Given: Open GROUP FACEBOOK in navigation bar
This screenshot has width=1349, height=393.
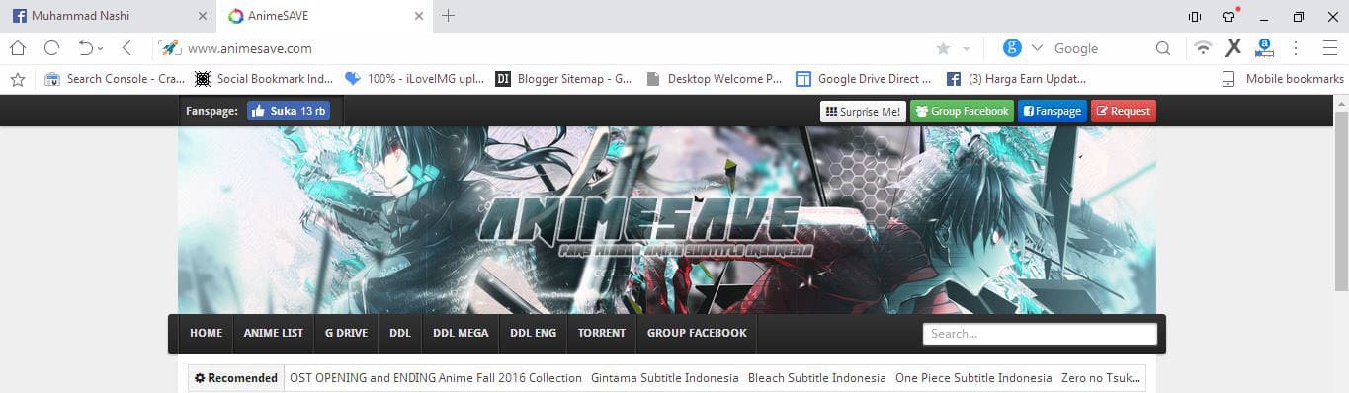Looking at the screenshot, I should pos(697,333).
